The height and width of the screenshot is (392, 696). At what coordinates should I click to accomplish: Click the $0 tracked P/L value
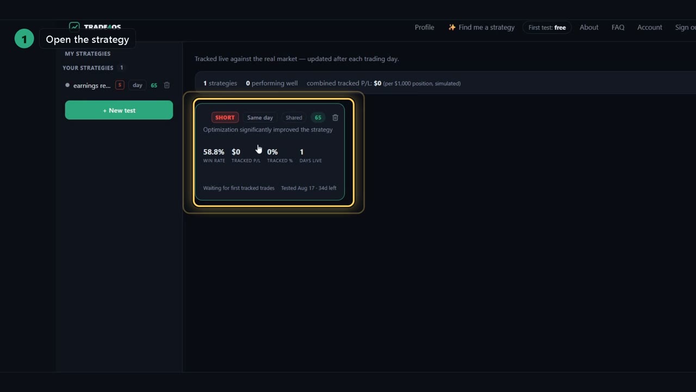pos(236,152)
